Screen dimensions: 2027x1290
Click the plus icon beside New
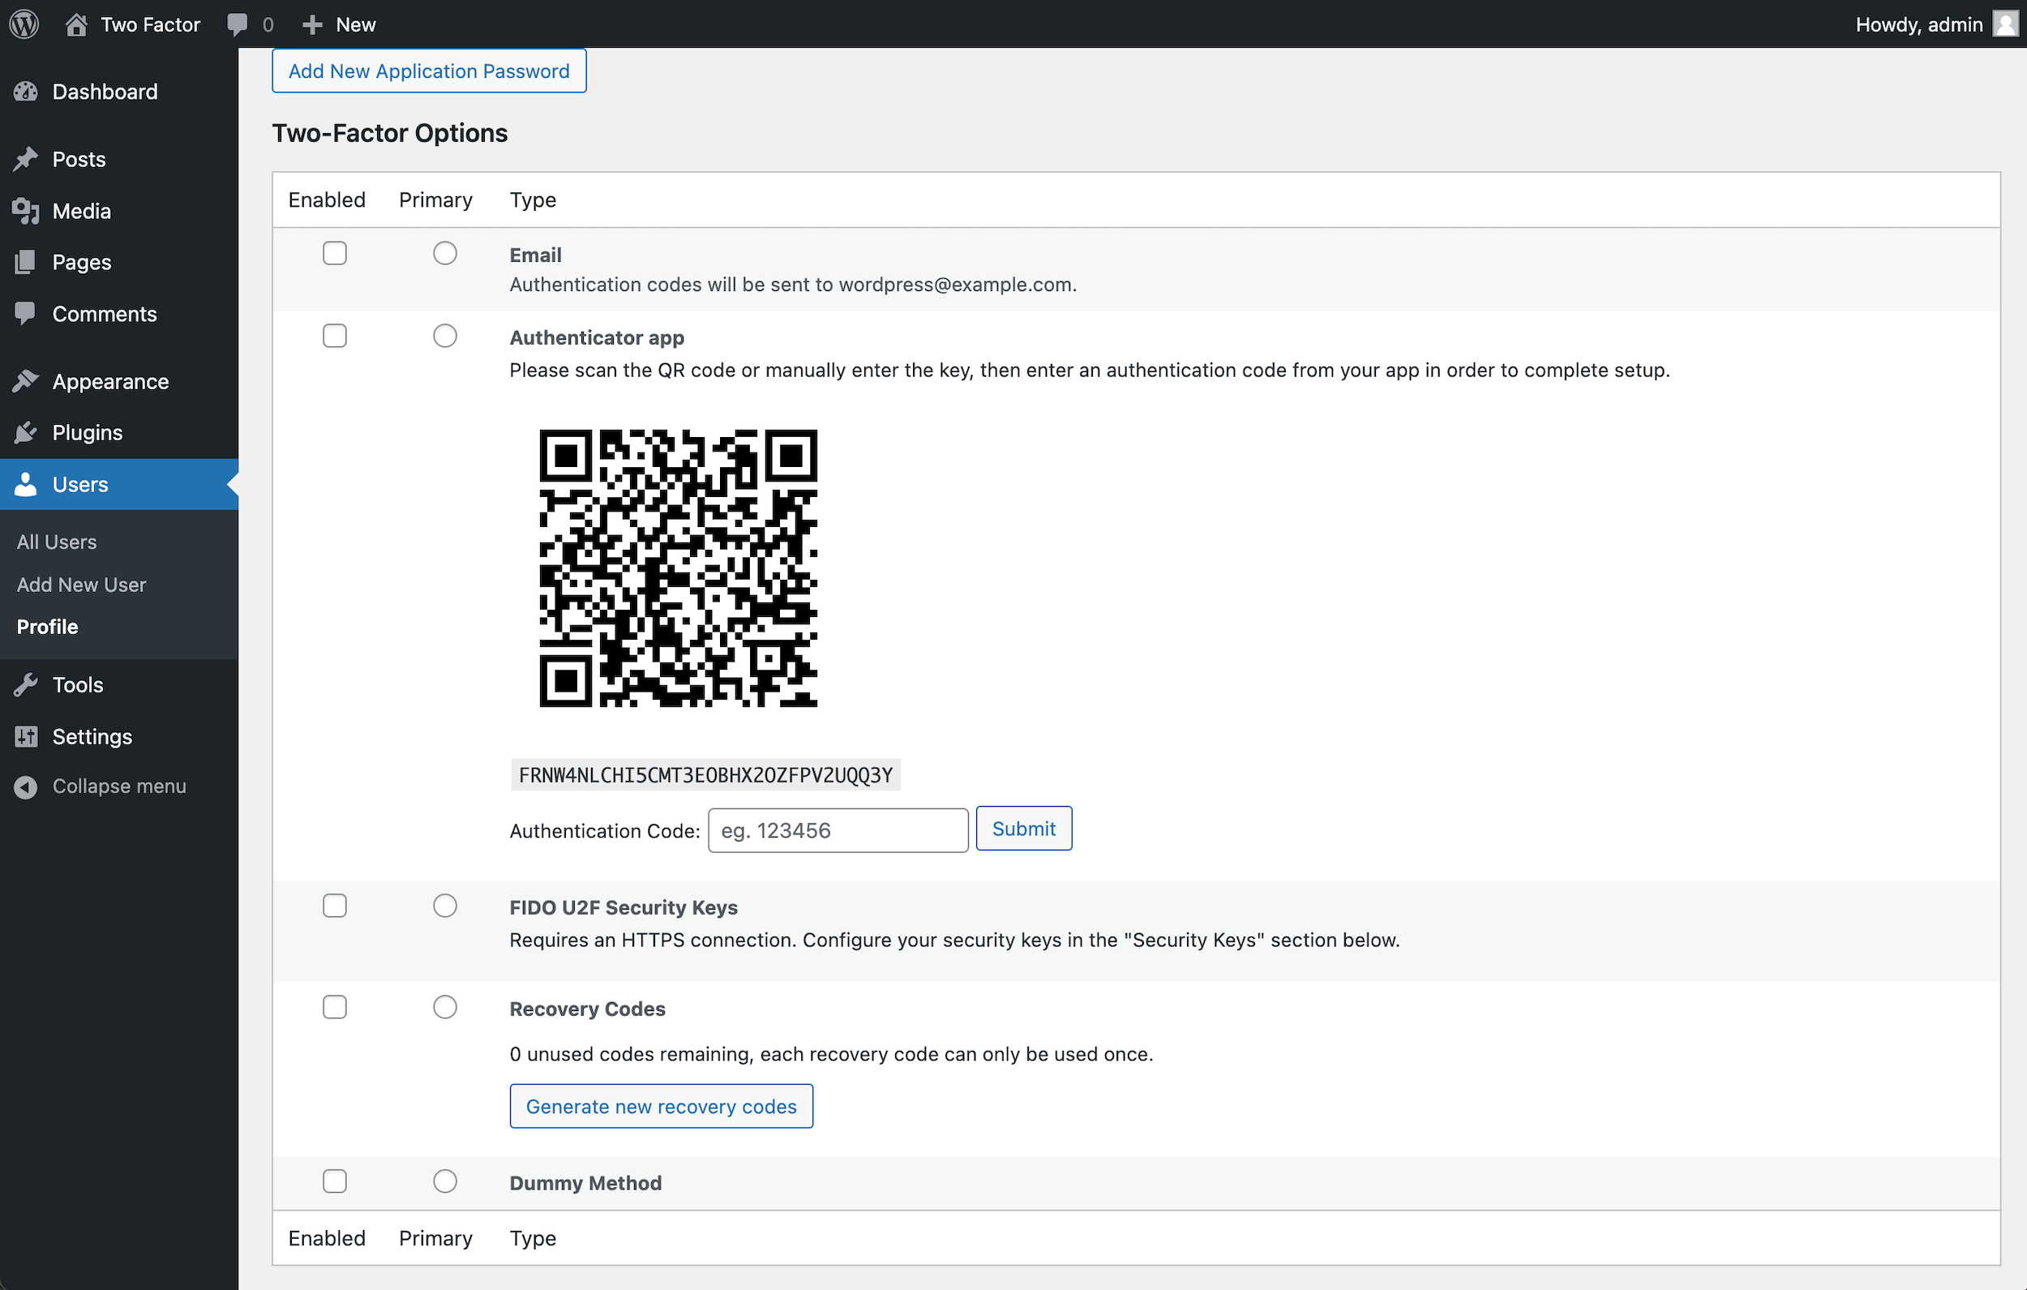(312, 24)
